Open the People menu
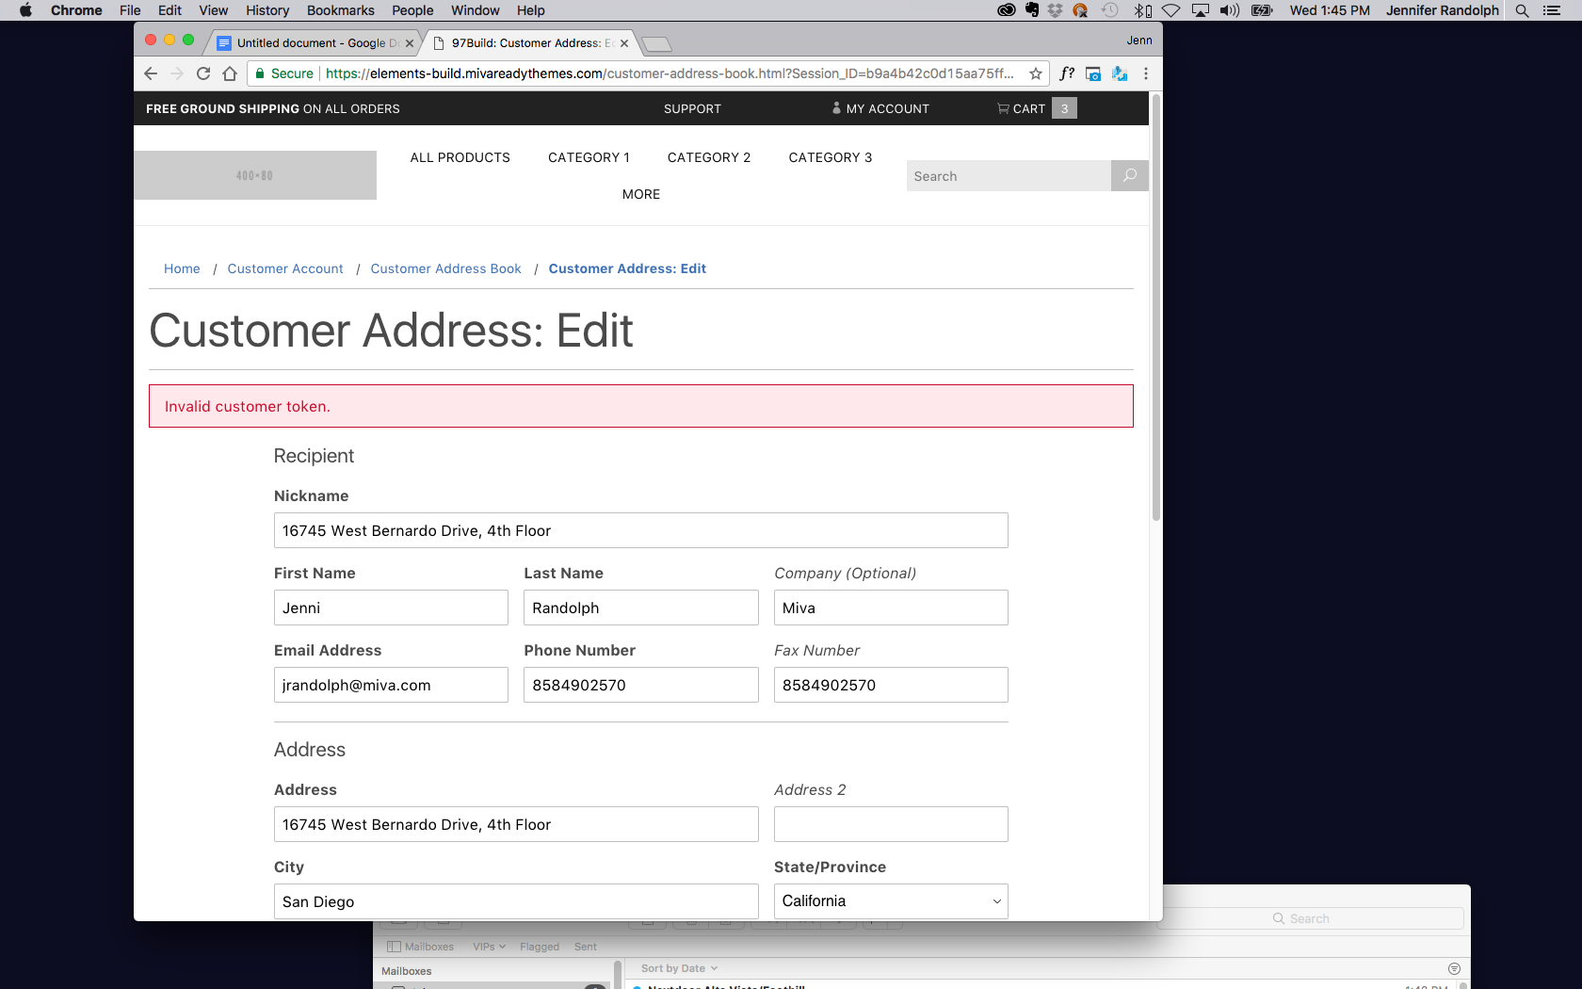1582x989 pixels. tap(412, 10)
